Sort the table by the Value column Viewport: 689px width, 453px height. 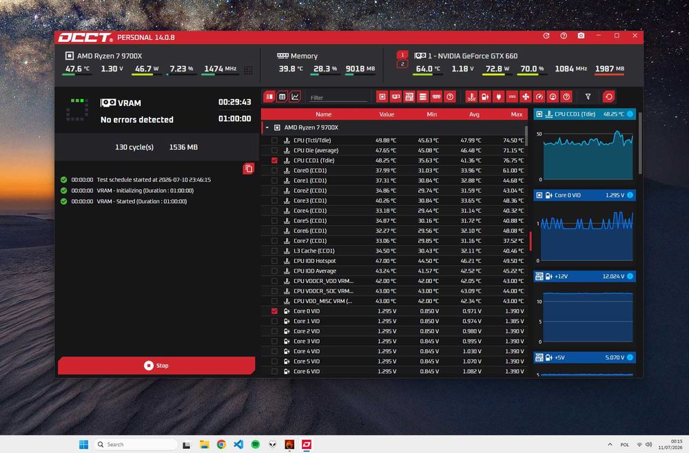click(x=387, y=114)
